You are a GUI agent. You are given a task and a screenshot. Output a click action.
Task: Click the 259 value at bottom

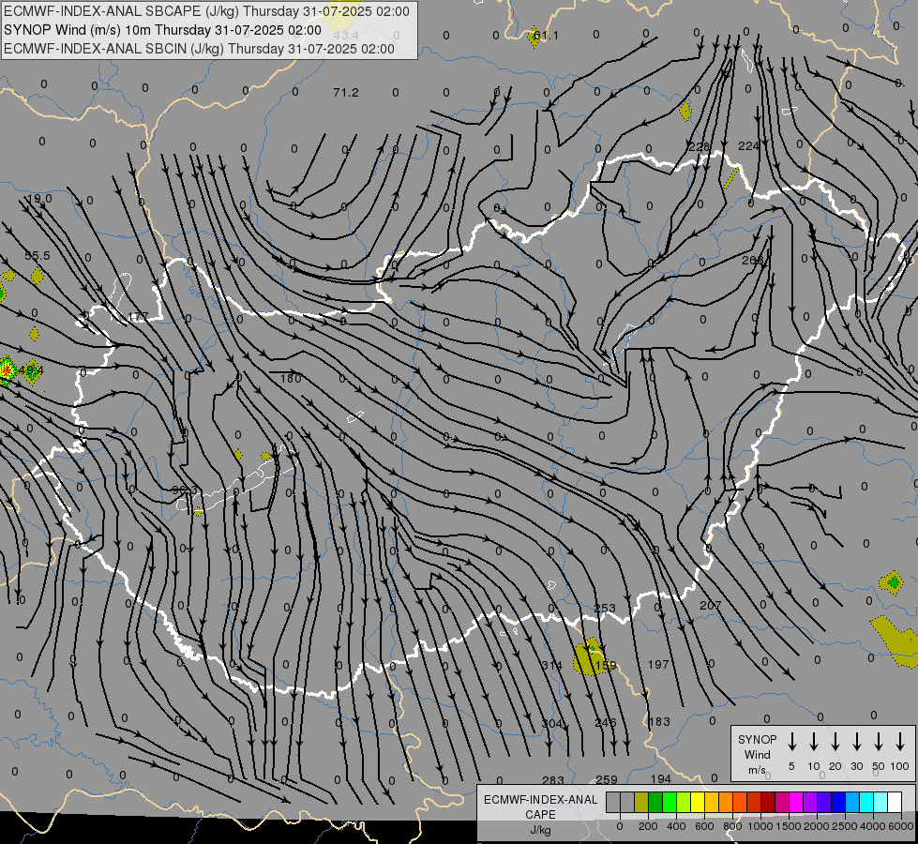click(x=607, y=779)
